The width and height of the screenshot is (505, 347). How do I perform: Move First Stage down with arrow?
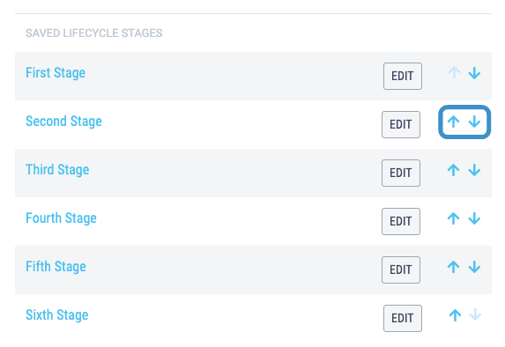click(x=474, y=73)
